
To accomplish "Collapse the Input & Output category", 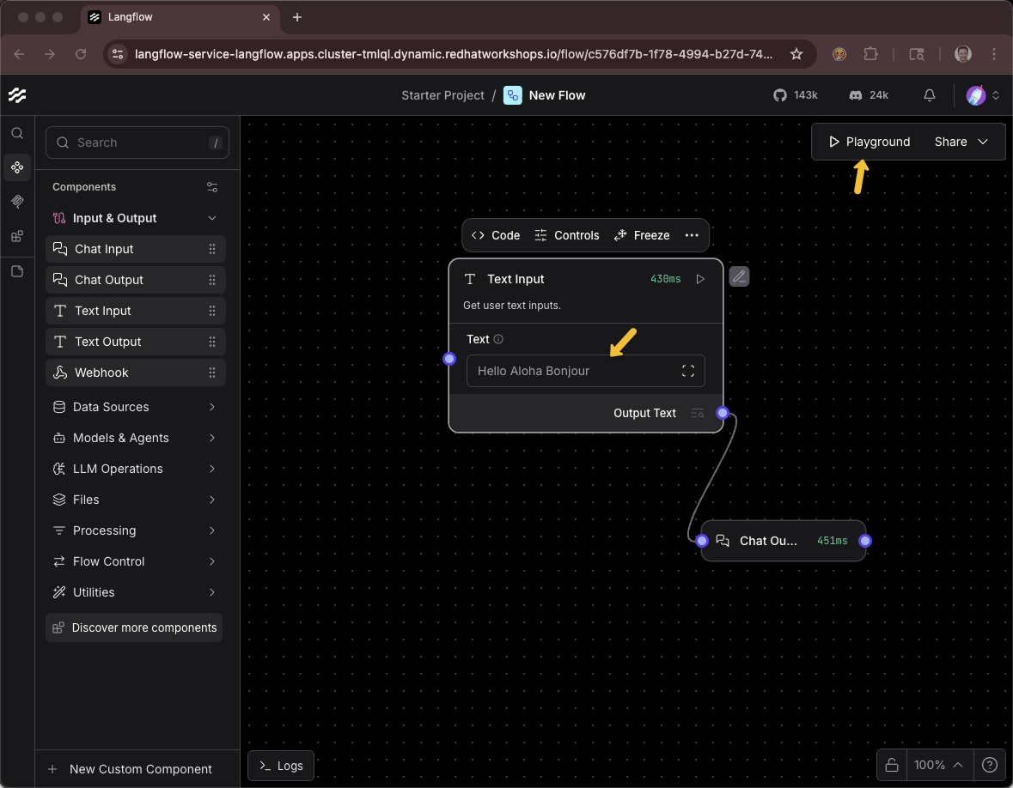I will coord(211,218).
